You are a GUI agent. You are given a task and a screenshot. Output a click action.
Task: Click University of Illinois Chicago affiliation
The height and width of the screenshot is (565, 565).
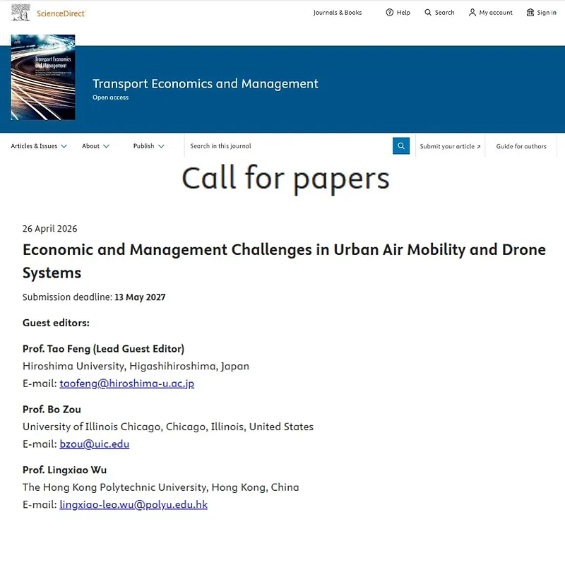[x=168, y=427]
